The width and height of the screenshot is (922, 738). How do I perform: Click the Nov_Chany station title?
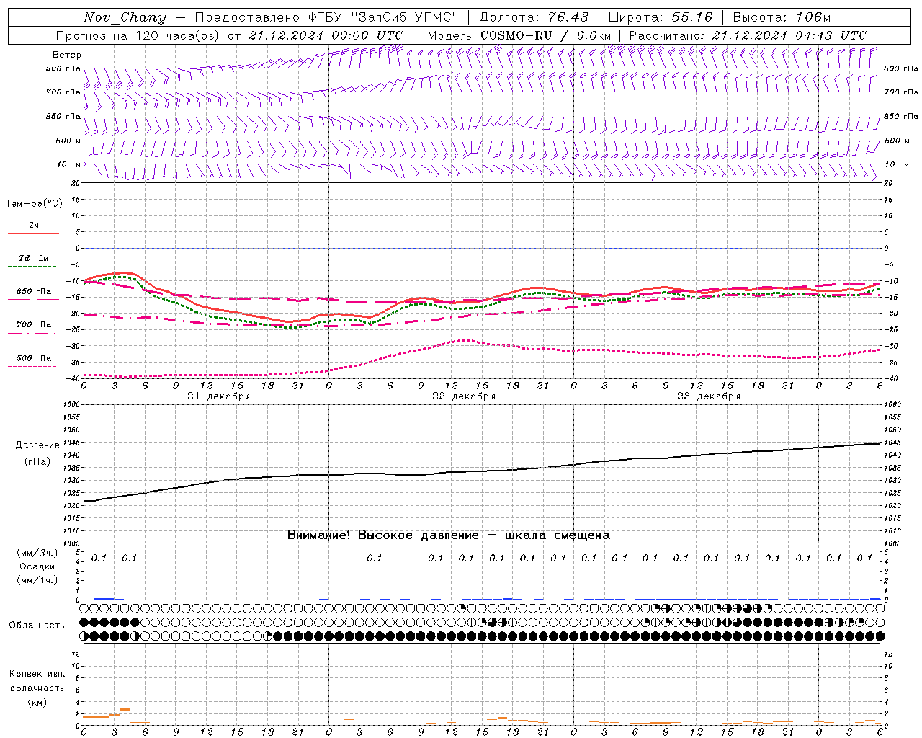pyautogui.click(x=125, y=17)
